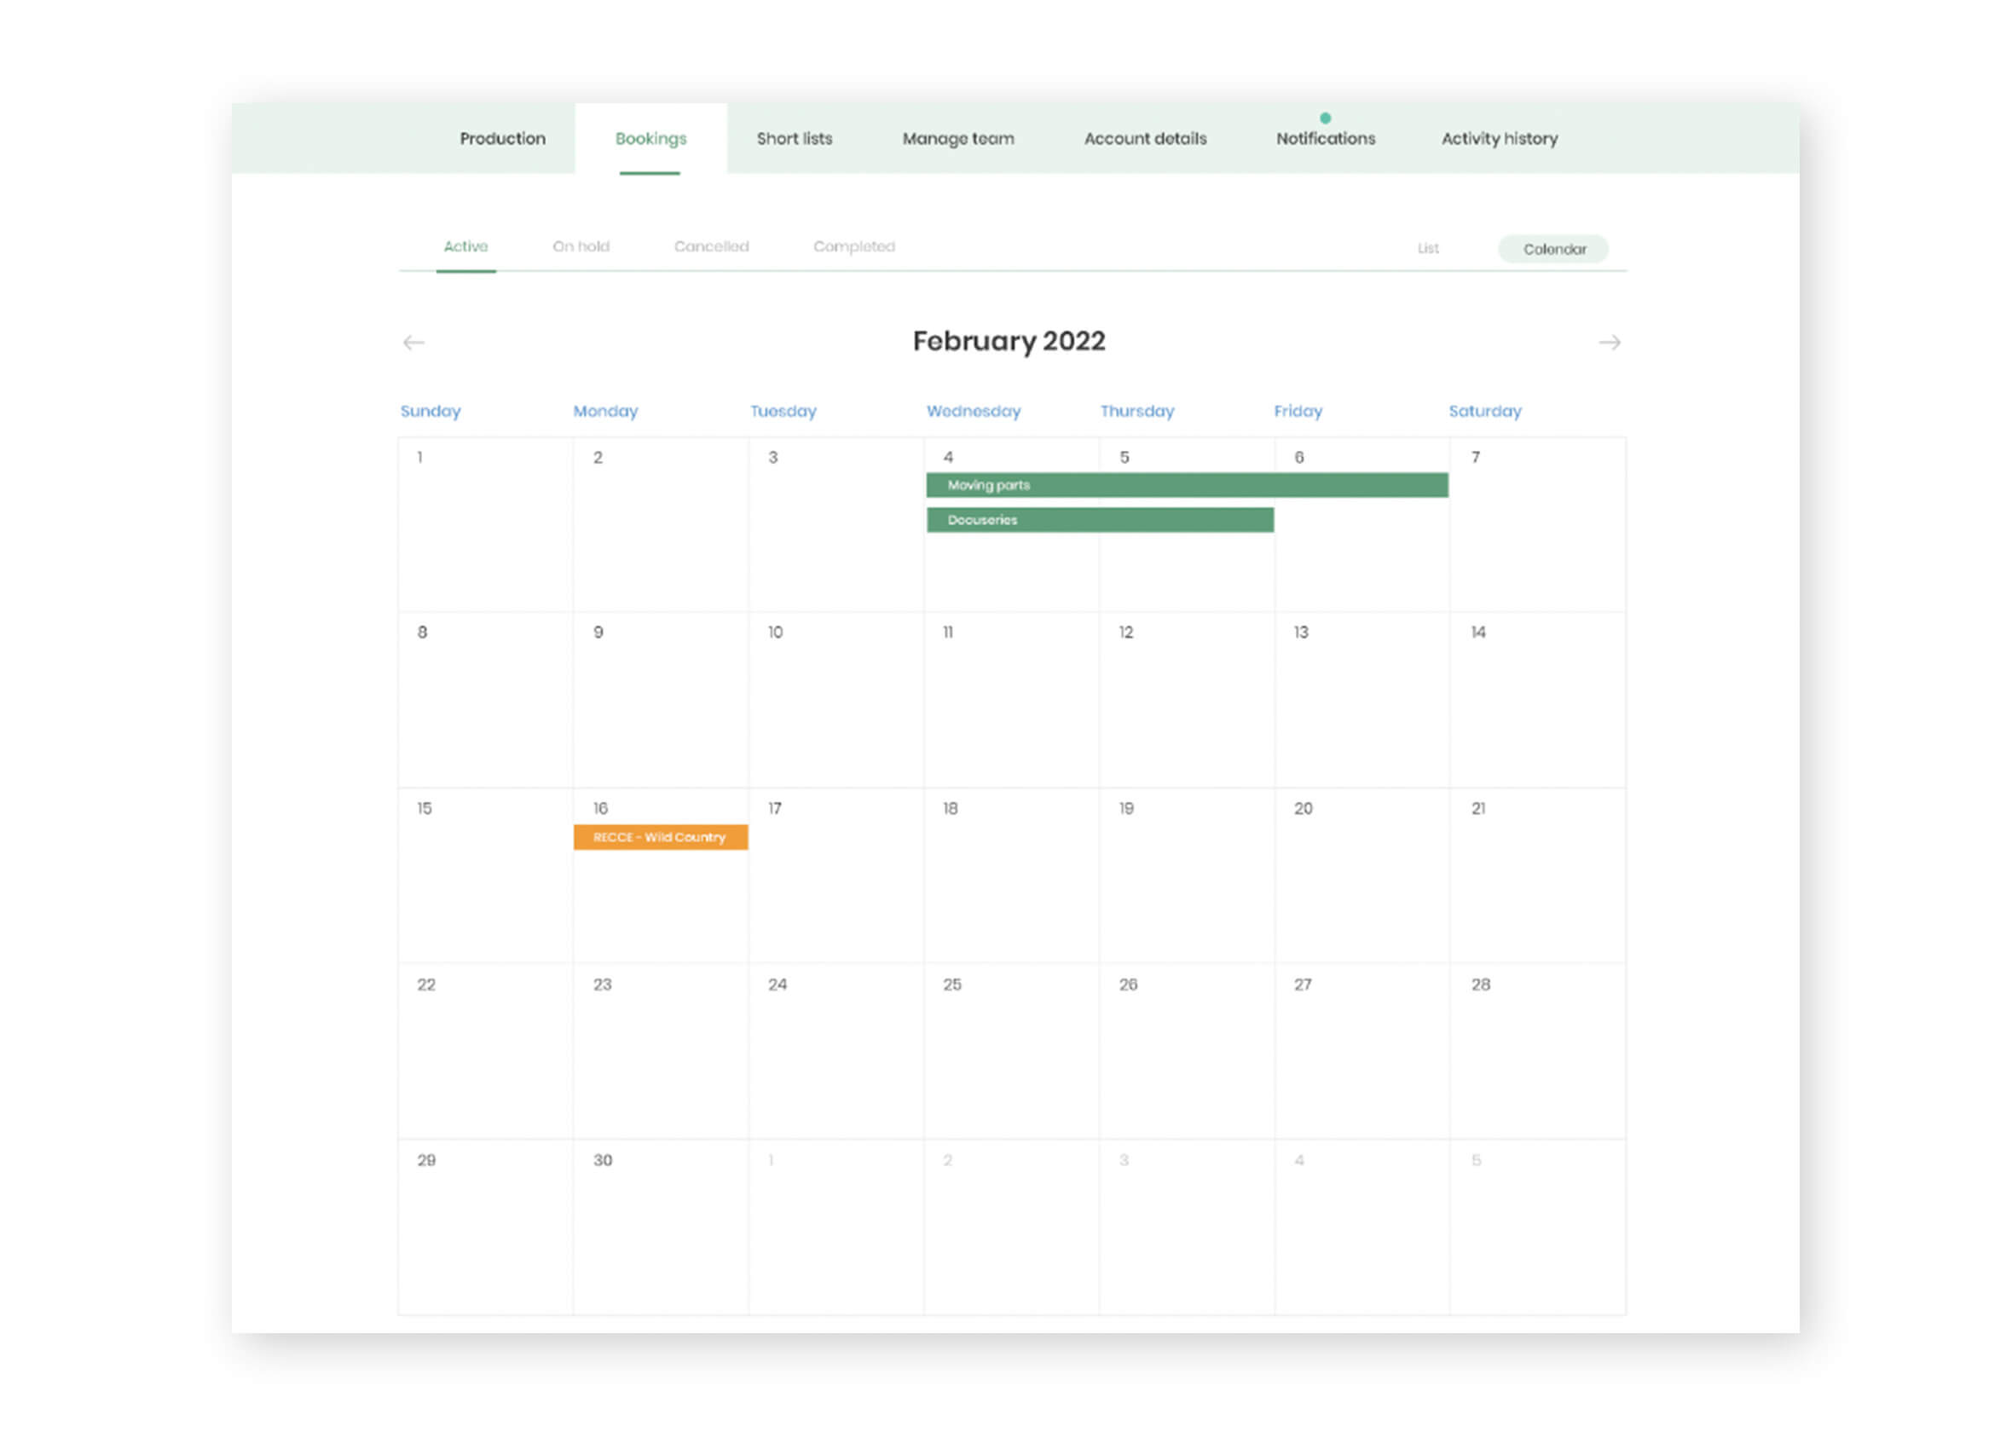Open the Production tab
The height and width of the screenshot is (1432, 2012).
[x=502, y=138]
